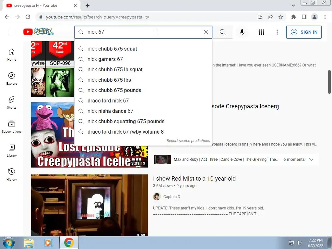Reload the page with the refresh icon
The width and height of the screenshot is (332, 249).
[28, 17]
